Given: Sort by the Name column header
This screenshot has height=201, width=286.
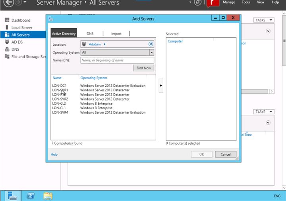Looking at the screenshot, I should (x=57, y=78).
